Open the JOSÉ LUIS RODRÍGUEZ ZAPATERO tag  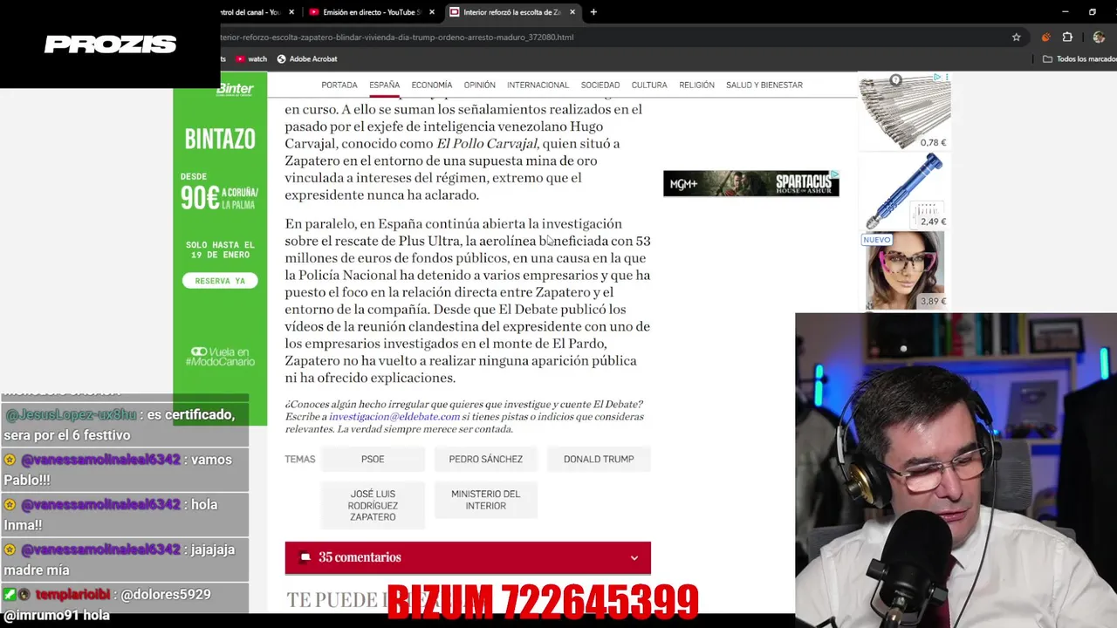(x=373, y=505)
